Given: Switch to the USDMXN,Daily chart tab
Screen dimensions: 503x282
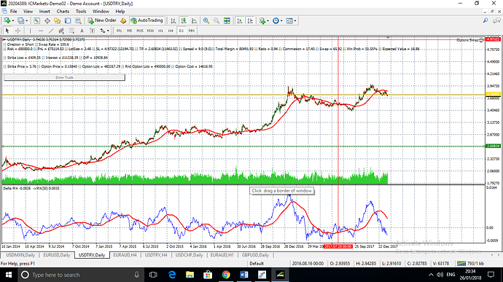Looking at the screenshot, I should click(20, 255).
